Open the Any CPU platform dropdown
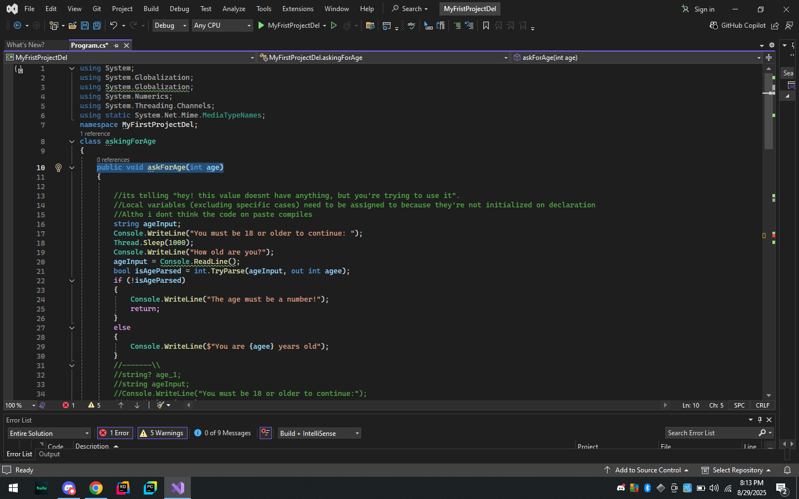 click(222, 26)
